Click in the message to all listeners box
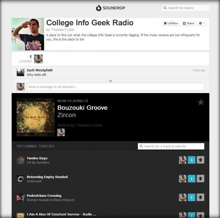220x218 pixels. [115, 87]
